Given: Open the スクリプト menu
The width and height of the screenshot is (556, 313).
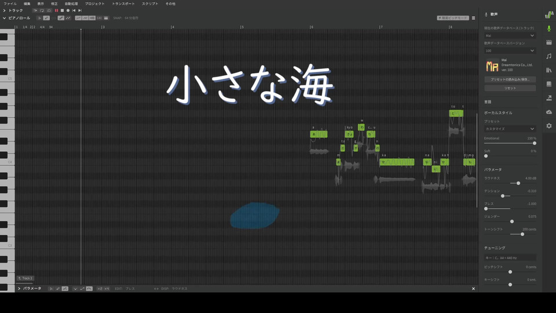Looking at the screenshot, I should (x=150, y=3).
